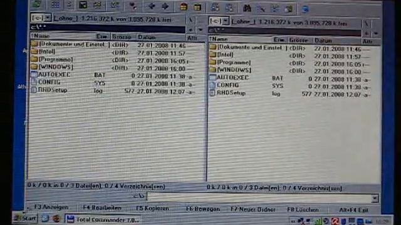
Task: Click the command line input field
Action: [259, 197]
